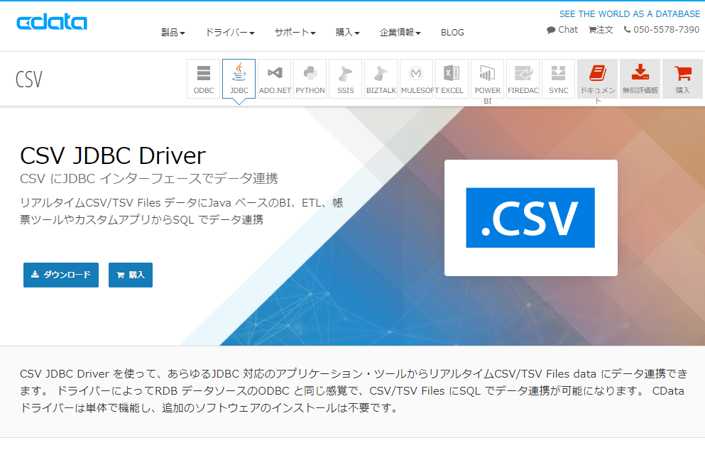Image resolution: width=705 pixels, height=450 pixels.
Task: Open the Sync product icon
Action: (x=559, y=79)
